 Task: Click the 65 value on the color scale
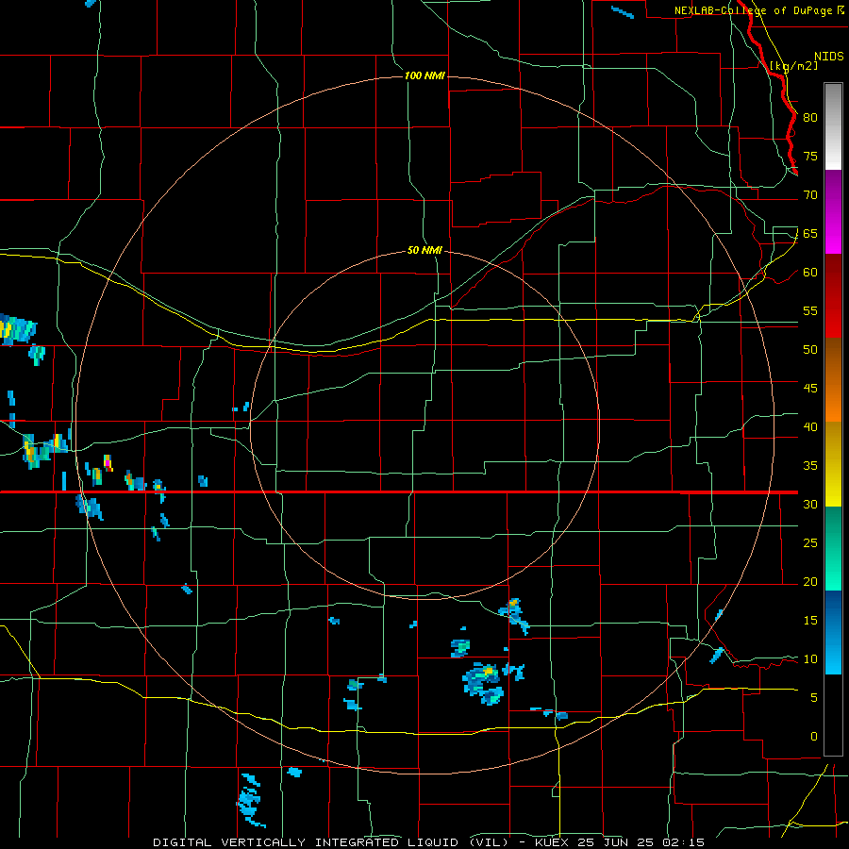tap(810, 233)
